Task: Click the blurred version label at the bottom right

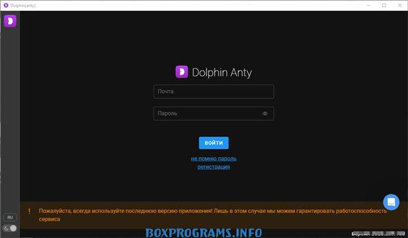Action: click(378, 234)
